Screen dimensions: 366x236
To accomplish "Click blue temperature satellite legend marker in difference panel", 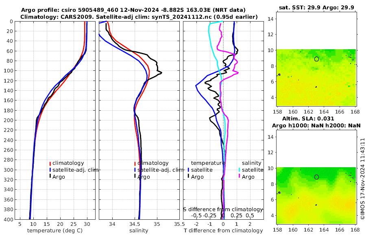I will (x=188, y=170).
